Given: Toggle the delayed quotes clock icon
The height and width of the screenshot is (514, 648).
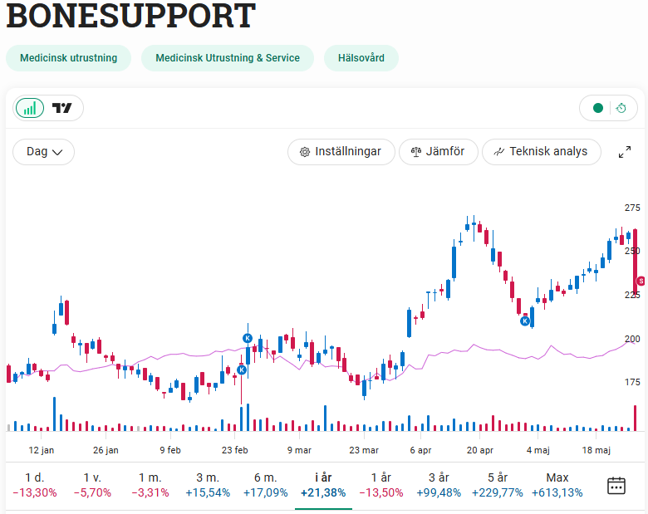Looking at the screenshot, I should click(621, 108).
